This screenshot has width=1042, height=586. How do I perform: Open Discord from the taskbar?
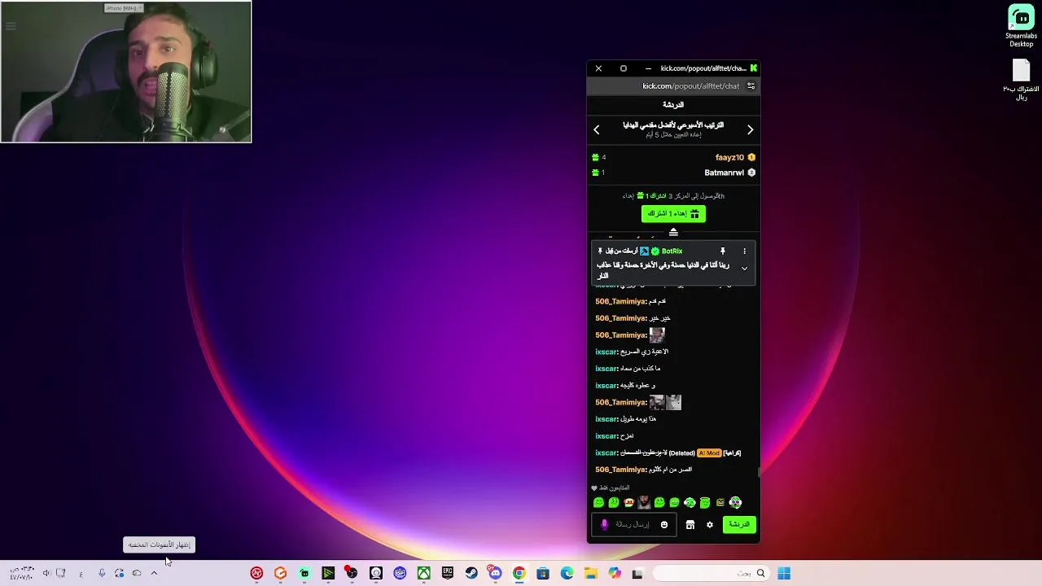pyautogui.click(x=495, y=573)
